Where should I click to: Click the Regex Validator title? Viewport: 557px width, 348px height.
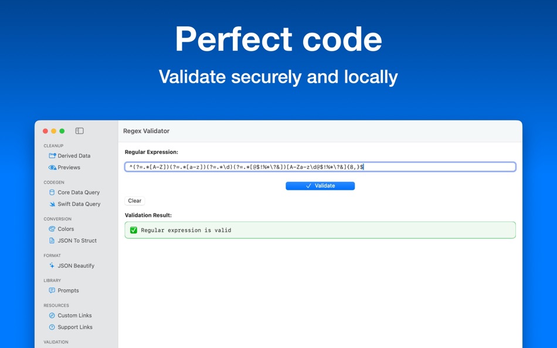tap(147, 131)
